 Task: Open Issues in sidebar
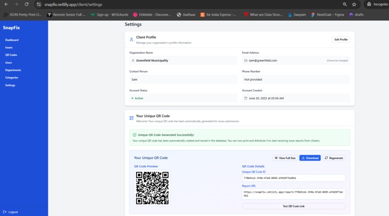[x=9, y=48]
